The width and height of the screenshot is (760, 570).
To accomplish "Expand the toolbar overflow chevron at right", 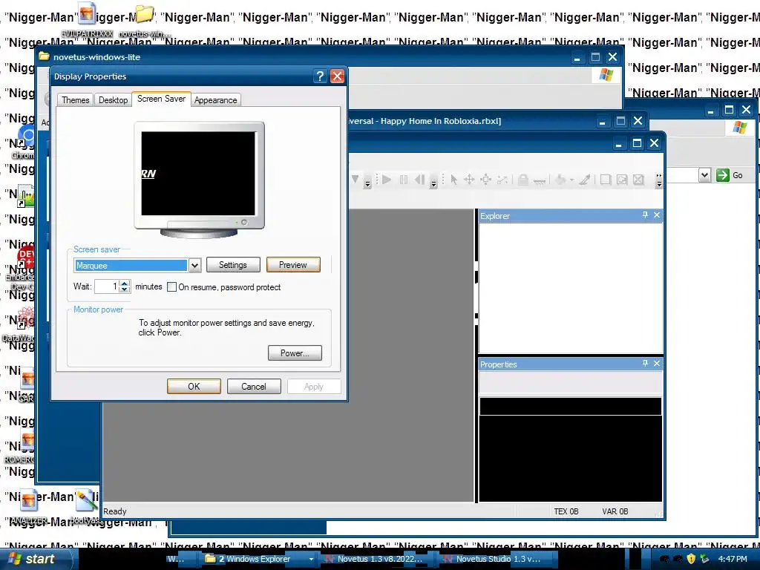I will click(x=658, y=180).
